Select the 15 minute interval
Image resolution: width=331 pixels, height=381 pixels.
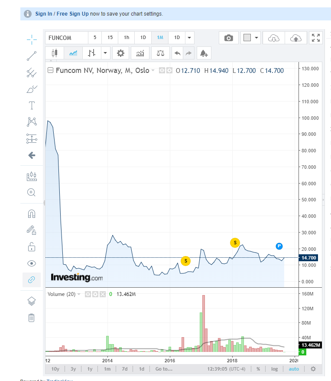[110, 38]
